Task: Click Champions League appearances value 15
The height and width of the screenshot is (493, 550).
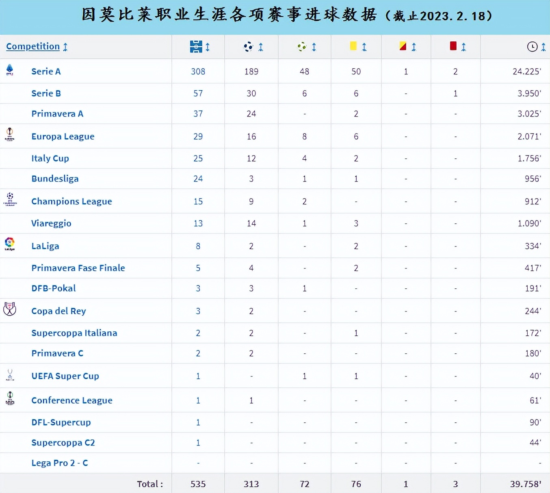Action: click(198, 201)
